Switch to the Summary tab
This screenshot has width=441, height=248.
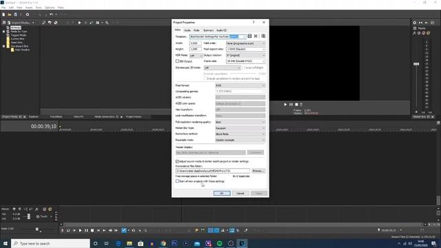coord(208,30)
